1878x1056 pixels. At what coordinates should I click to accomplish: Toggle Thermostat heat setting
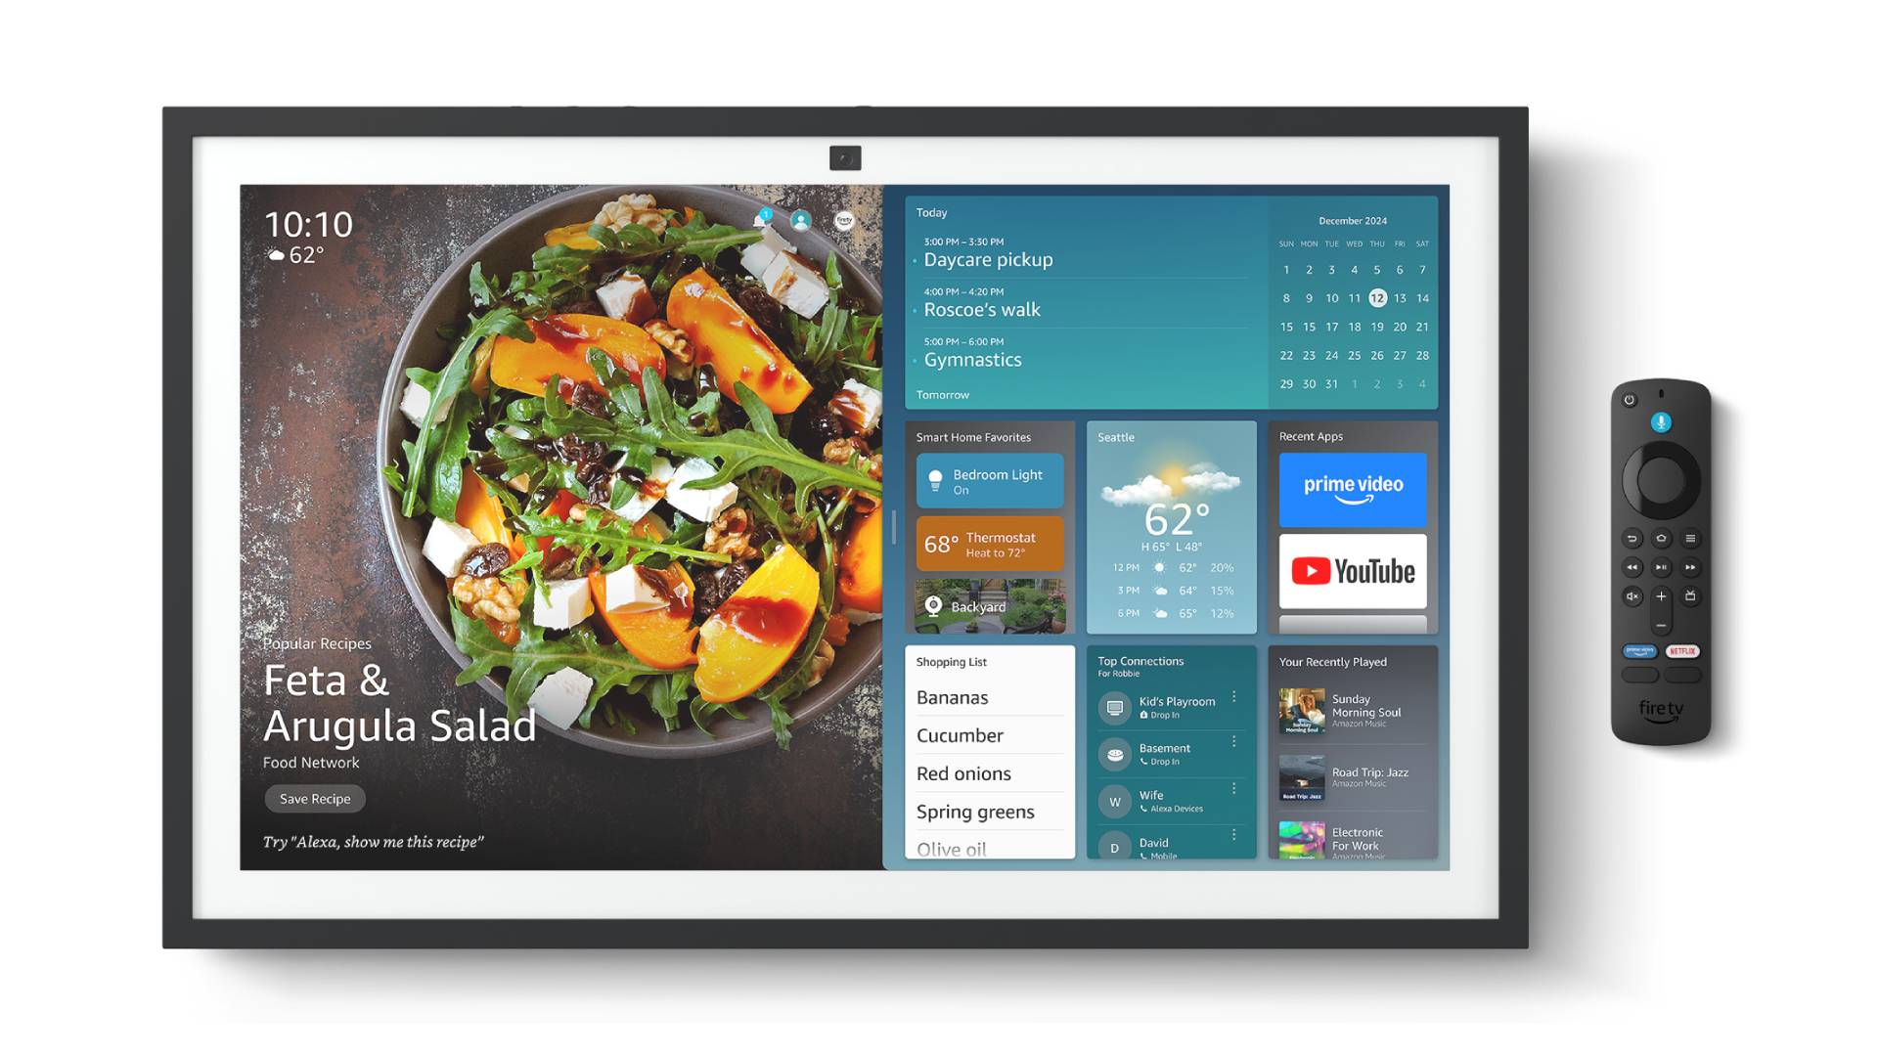click(x=993, y=542)
